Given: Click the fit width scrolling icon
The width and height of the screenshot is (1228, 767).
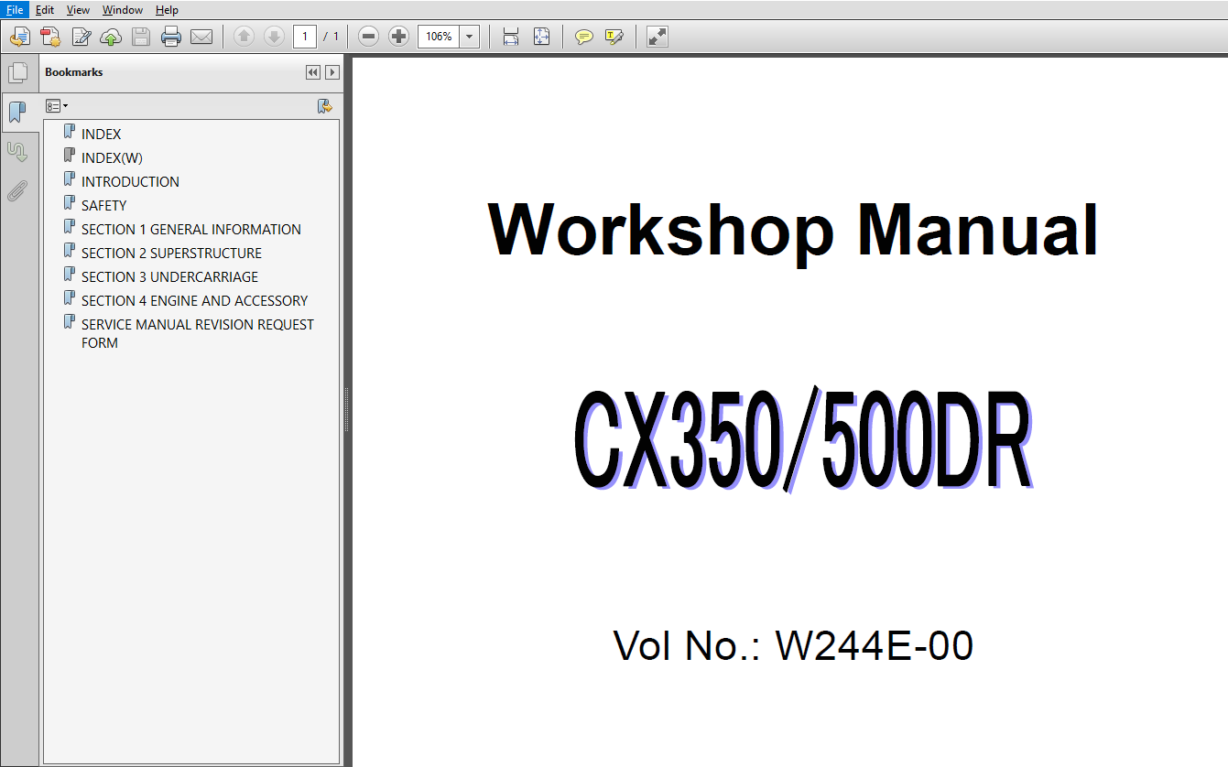Looking at the screenshot, I should [x=511, y=37].
